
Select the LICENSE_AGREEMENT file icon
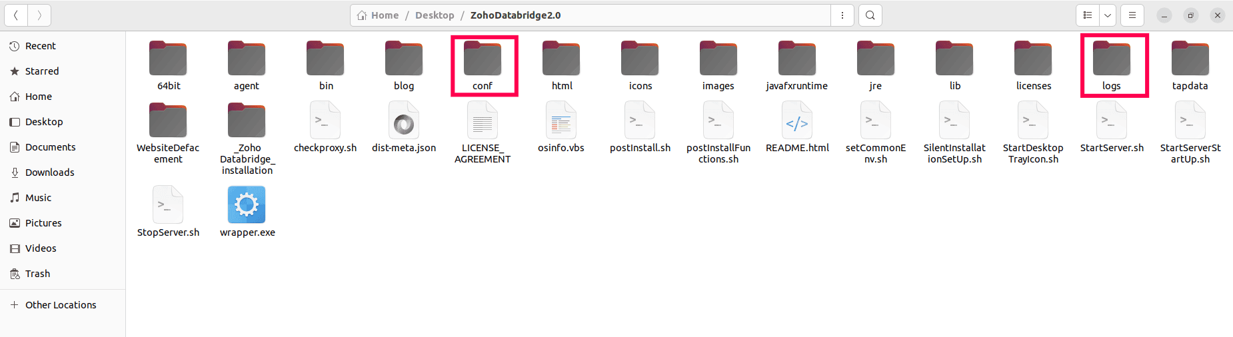tap(483, 121)
